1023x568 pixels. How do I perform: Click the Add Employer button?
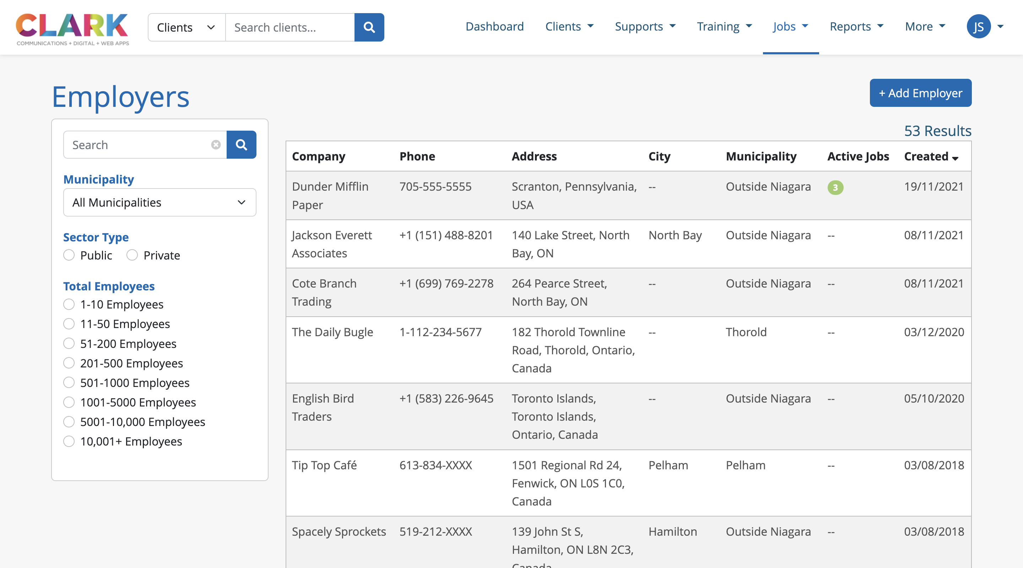pos(920,93)
